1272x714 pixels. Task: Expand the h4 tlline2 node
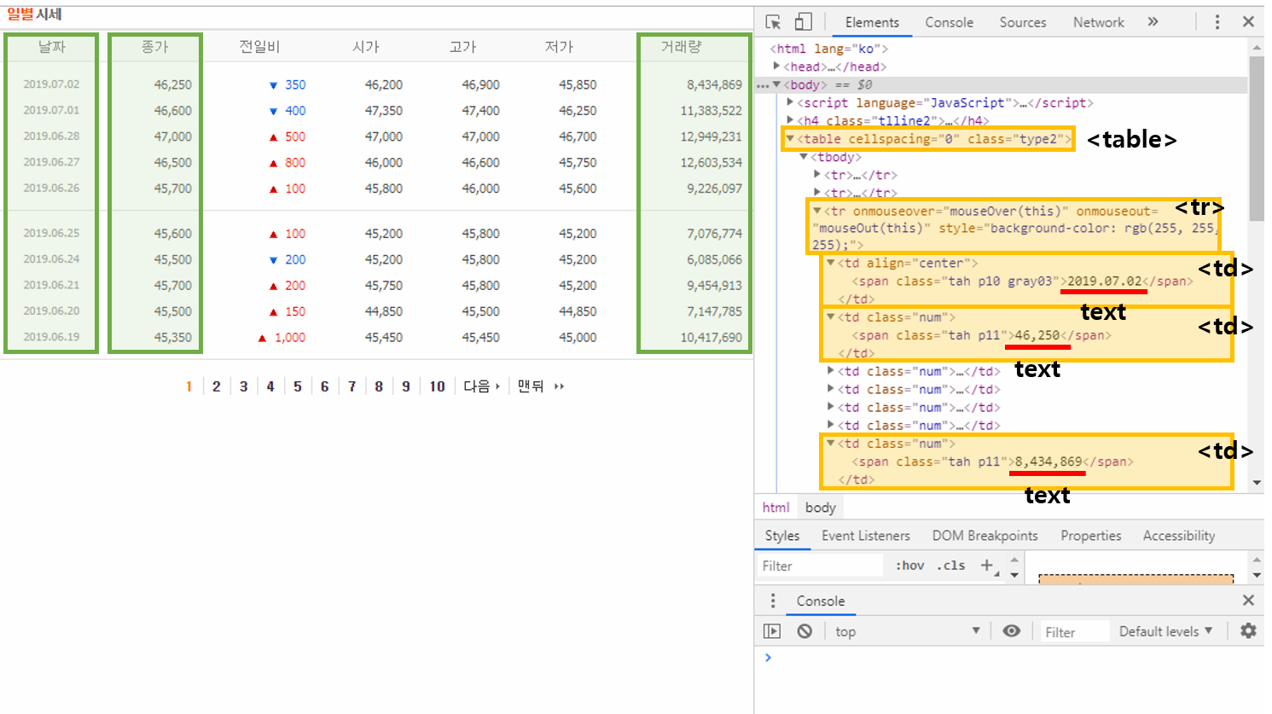pos(790,120)
